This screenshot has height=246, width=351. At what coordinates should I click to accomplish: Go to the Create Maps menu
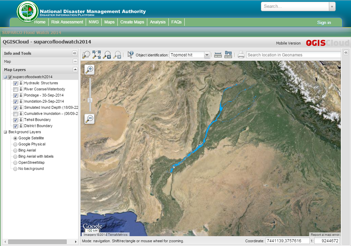132,22
